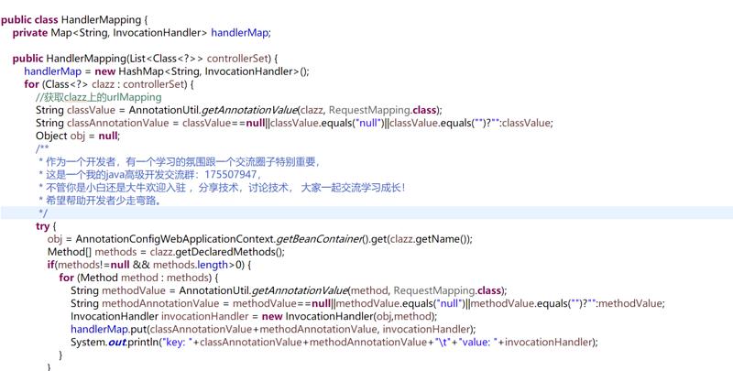This screenshot has width=733, height=371.
Task: Click AnnotationConfigWebApplicationContext class reference
Action: (x=175, y=239)
